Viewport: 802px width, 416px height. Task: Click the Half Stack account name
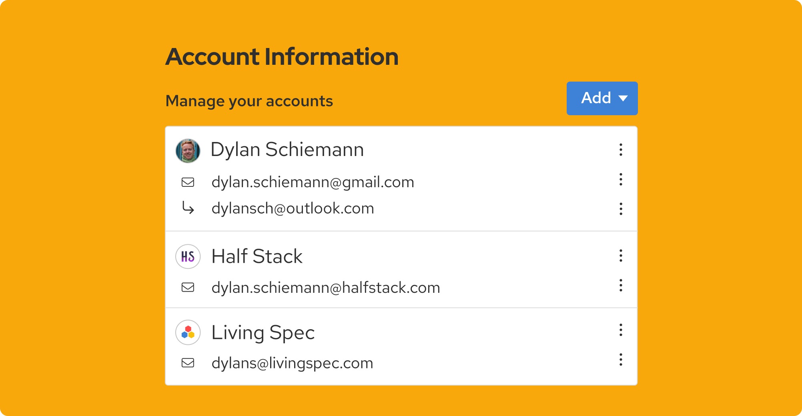pos(257,256)
